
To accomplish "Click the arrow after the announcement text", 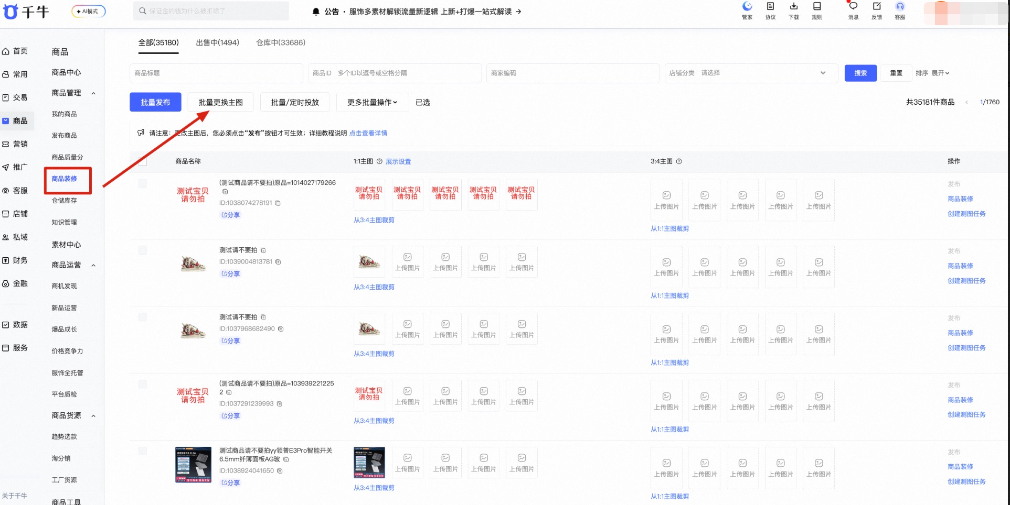I will pos(518,12).
